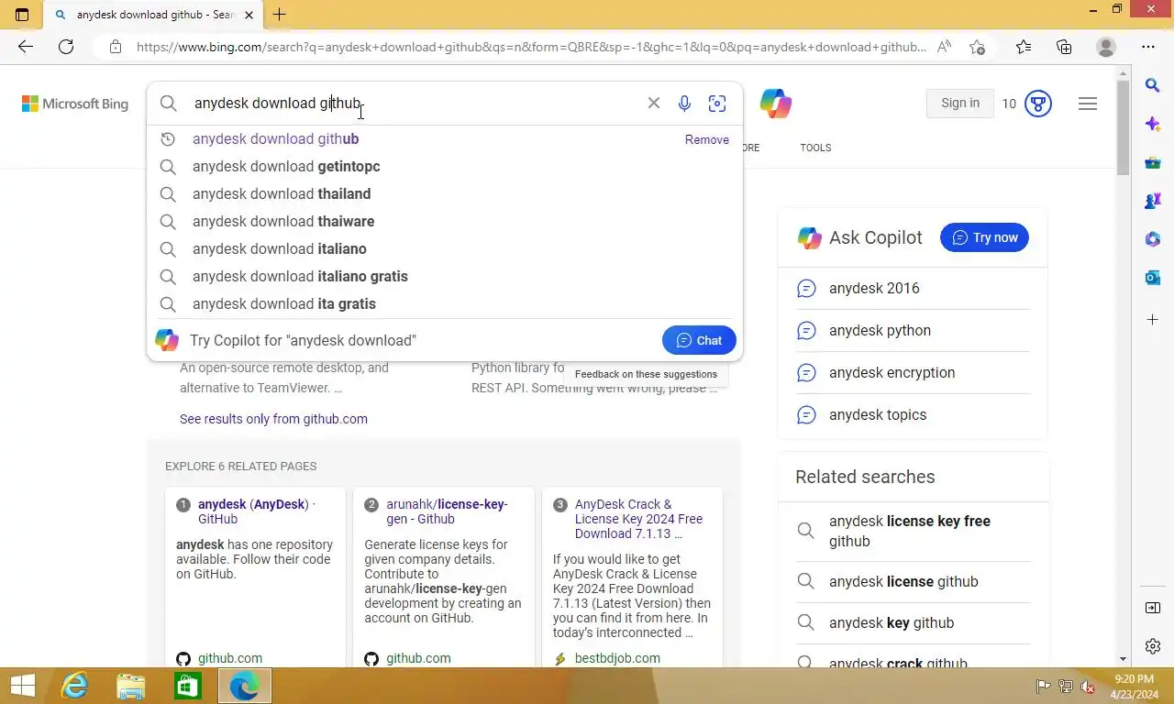Click Try now for Ask Copilot
This screenshot has width=1174, height=704.
[x=984, y=237]
